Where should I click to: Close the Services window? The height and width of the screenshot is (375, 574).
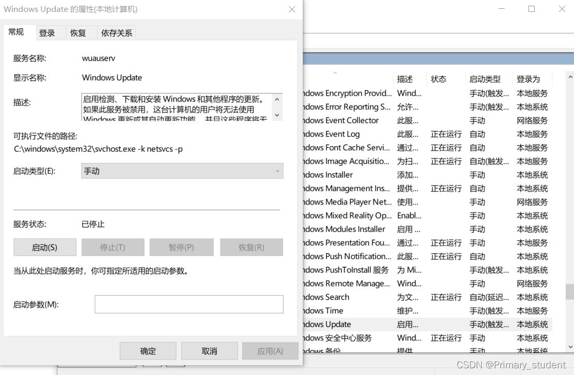pyautogui.click(x=562, y=9)
